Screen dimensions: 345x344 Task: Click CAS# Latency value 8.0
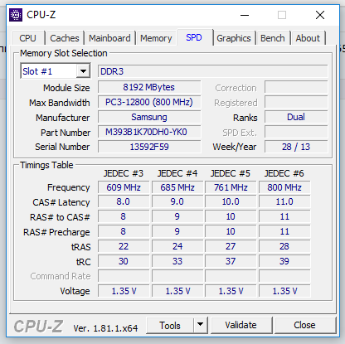(x=124, y=201)
